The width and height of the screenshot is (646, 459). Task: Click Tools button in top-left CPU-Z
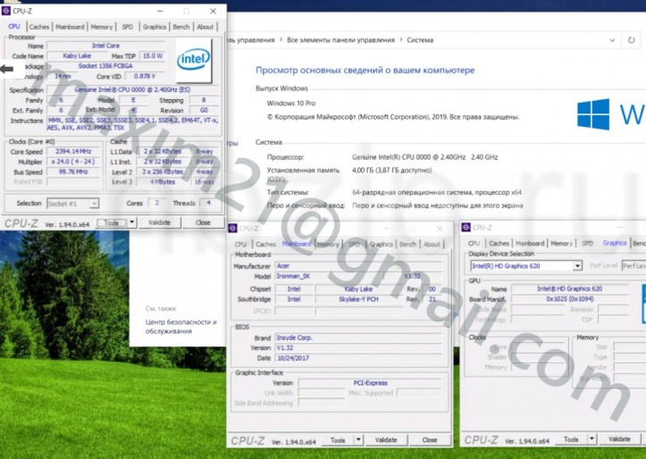[x=111, y=222]
